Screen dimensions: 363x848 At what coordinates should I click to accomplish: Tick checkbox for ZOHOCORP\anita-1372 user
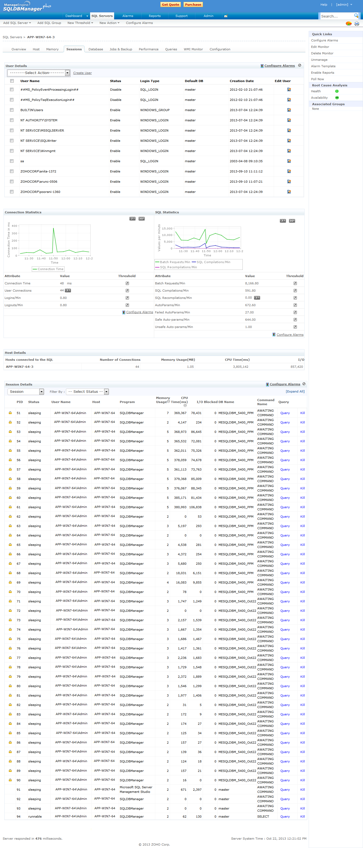pos(12,171)
